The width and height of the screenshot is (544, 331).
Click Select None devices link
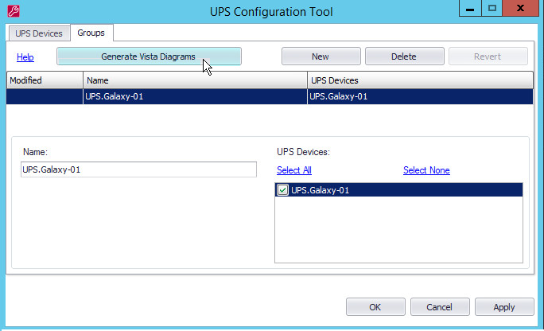426,170
